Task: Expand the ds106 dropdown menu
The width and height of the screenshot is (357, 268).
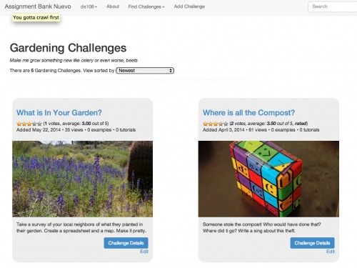Action: pyautogui.click(x=89, y=6)
